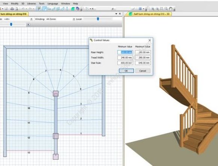Close the Control Values dialog
The width and height of the screenshot is (218, 166).
[x=150, y=40]
